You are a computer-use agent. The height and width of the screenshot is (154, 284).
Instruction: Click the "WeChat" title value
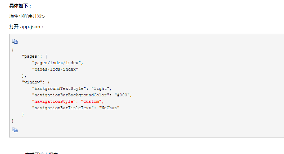click(x=109, y=108)
